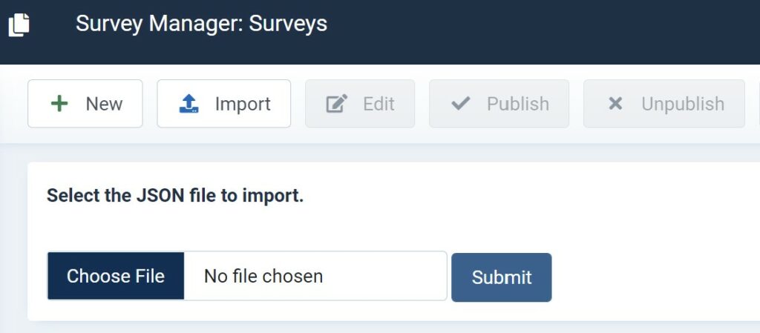Select the Edit toolbar button label
The height and width of the screenshot is (333, 760).
[379, 104]
